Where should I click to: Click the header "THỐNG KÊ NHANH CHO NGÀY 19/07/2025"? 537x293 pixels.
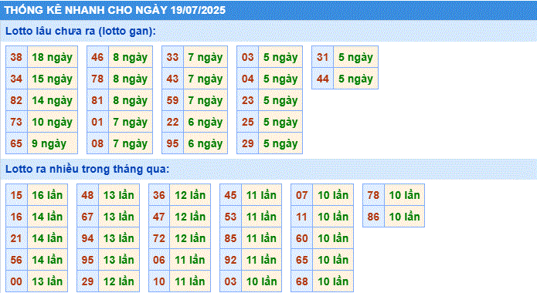115,10
